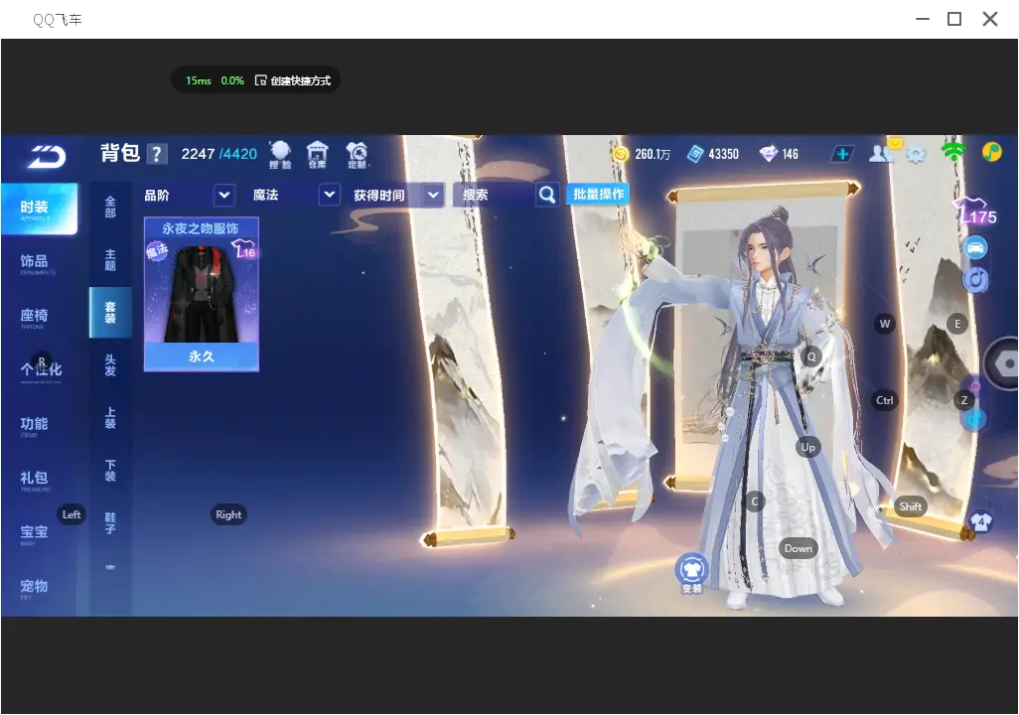
Task: Click the E key overlay
Action: (956, 324)
